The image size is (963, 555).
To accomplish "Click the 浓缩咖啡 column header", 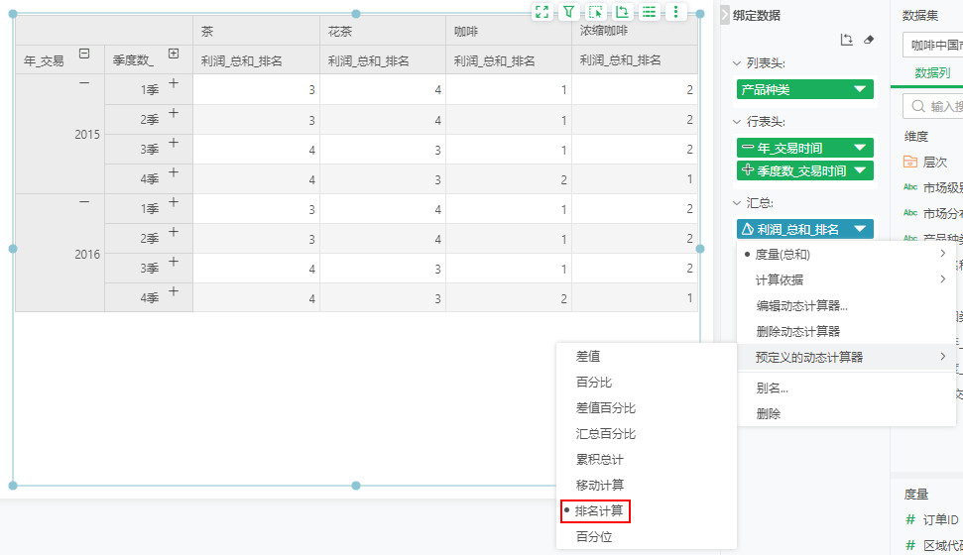I will 635,31.
